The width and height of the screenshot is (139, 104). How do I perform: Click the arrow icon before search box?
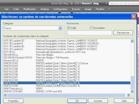pos(107,3)
